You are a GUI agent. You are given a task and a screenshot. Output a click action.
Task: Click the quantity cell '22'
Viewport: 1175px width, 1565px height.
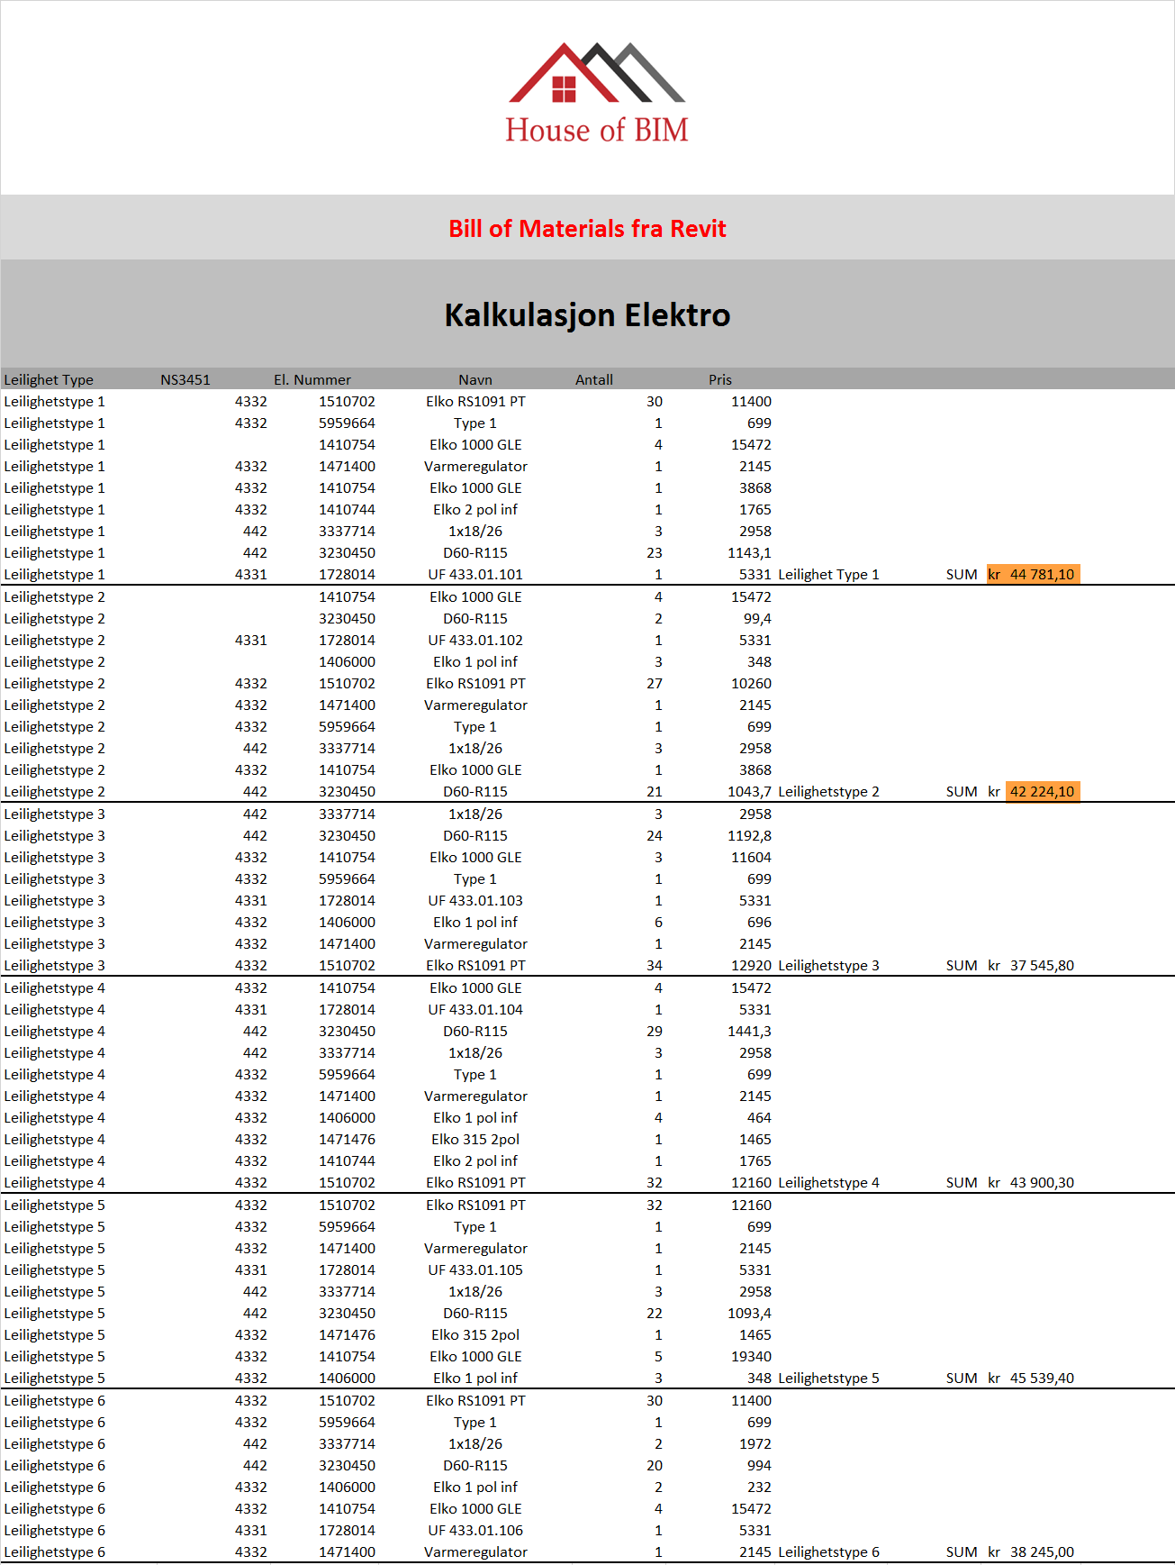click(x=655, y=1313)
